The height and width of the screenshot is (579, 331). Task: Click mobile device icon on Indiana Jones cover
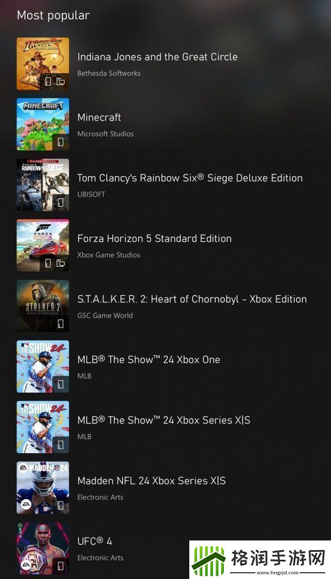pyautogui.click(x=48, y=81)
